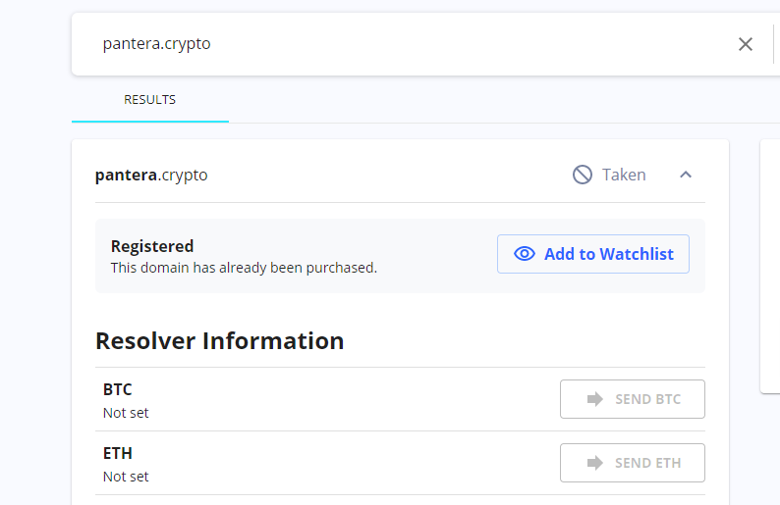Add the domain to the Watchlist

pos(593,254)
